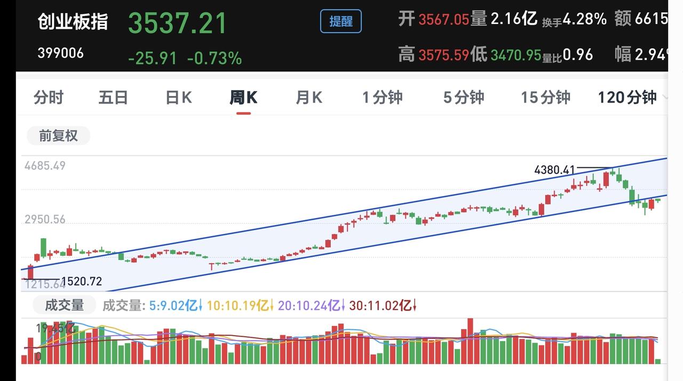Click the 10-period volume average label

pos(240,305)
